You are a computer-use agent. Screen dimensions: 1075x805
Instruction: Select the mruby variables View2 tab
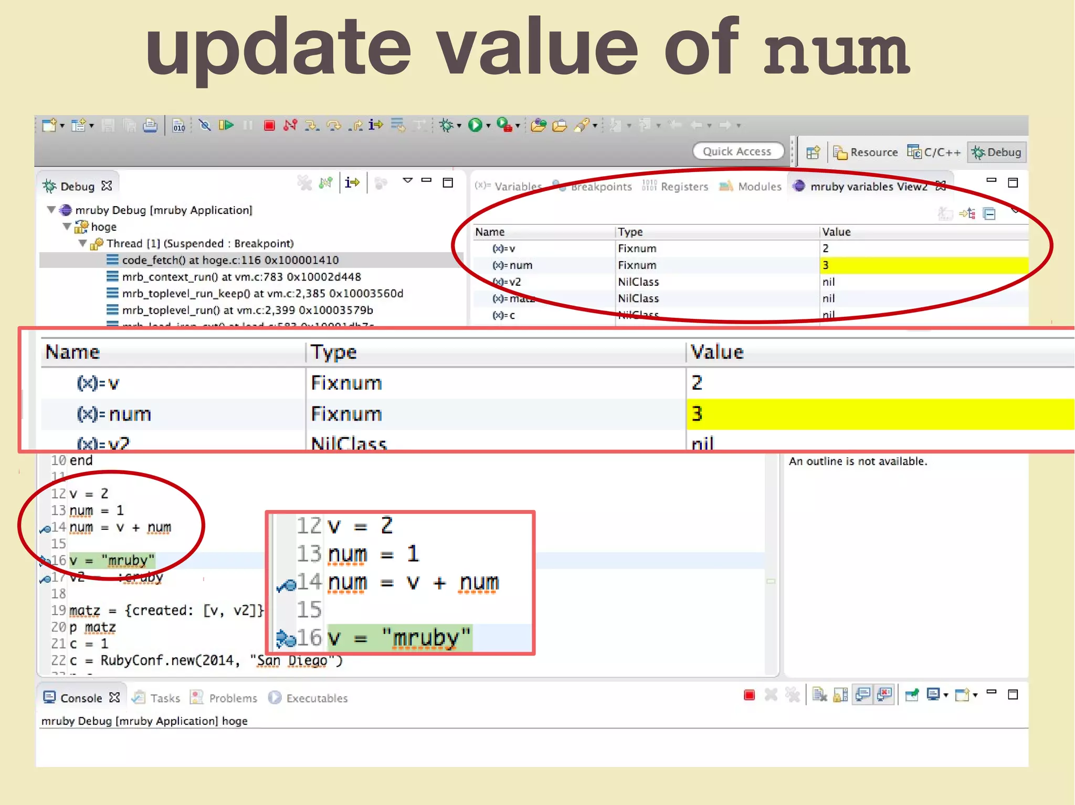click(869, 186)
